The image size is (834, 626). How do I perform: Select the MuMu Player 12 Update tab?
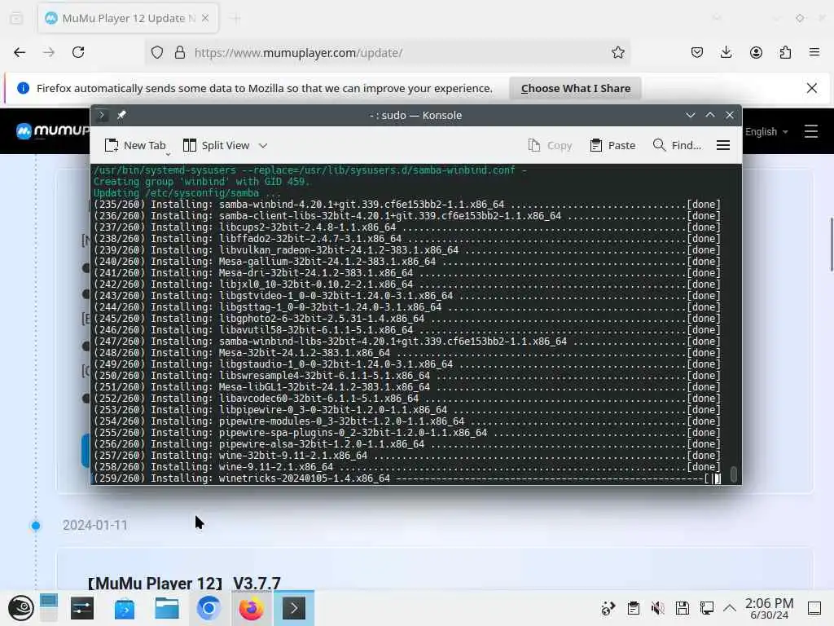[128, 18]
